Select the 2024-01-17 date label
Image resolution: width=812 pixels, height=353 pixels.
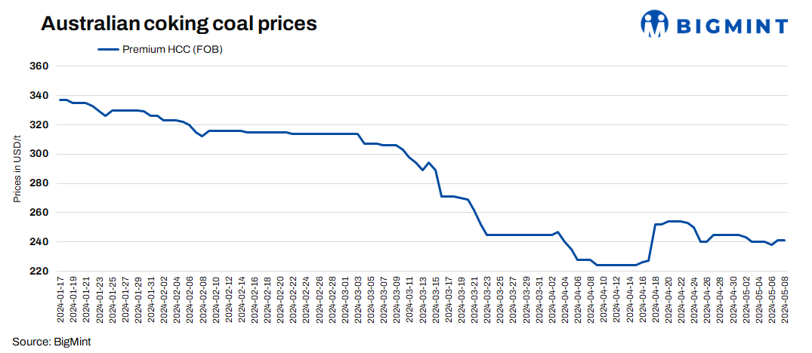coord(61,301)
